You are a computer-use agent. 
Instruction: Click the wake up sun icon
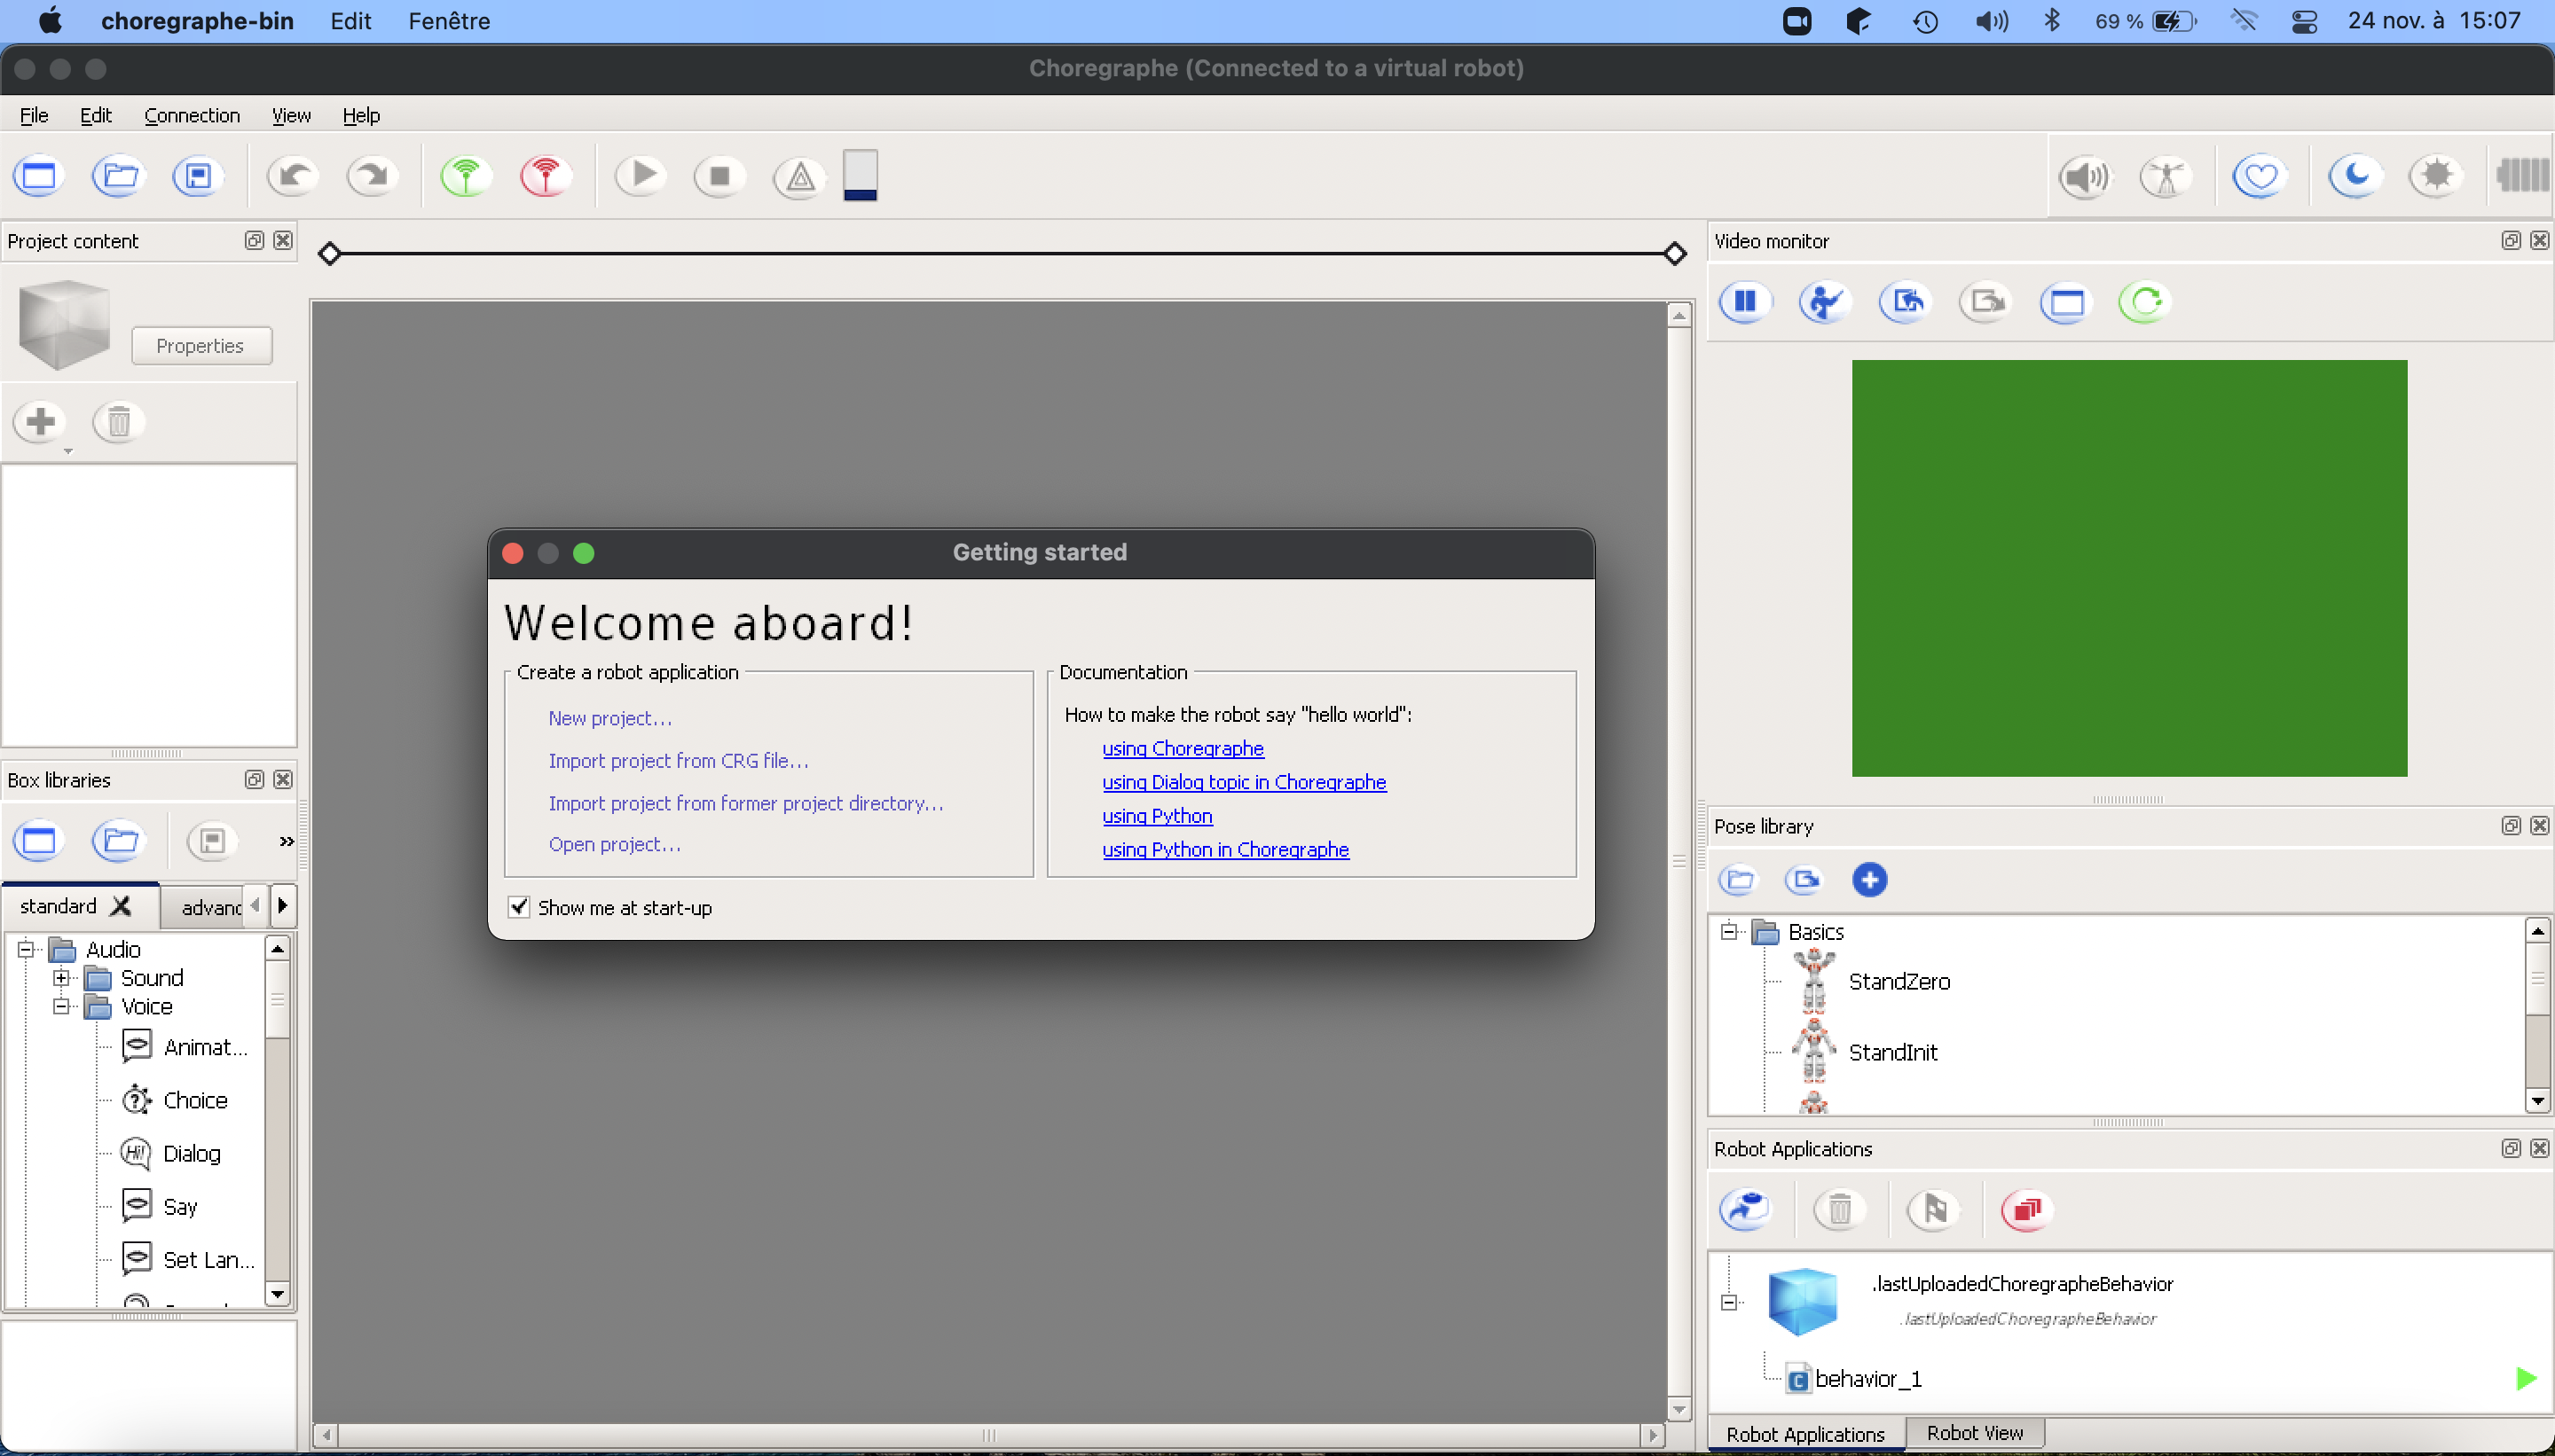2436,177
